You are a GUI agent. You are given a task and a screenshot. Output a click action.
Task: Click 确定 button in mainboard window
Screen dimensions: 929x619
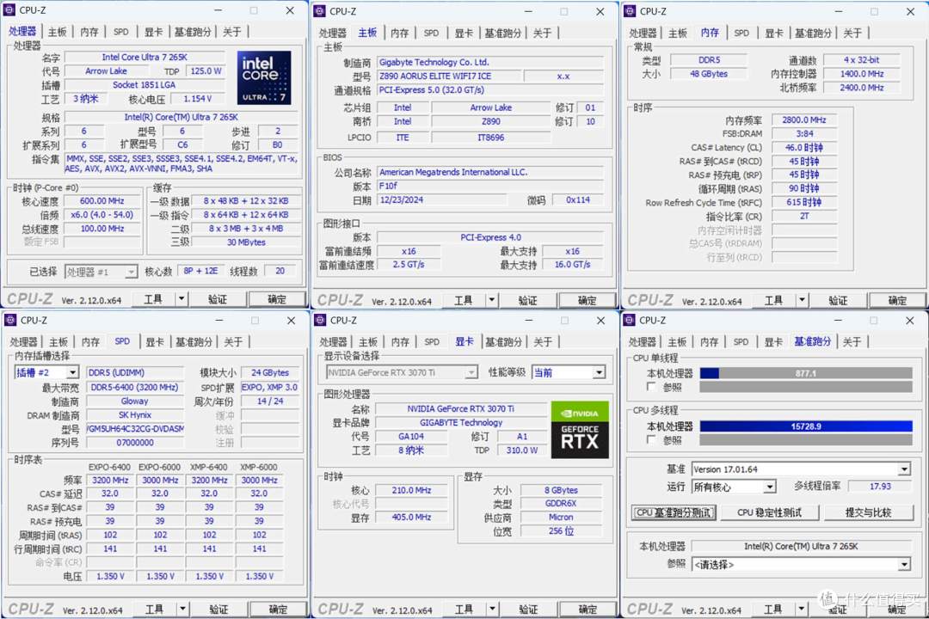(x=587, y=300)
